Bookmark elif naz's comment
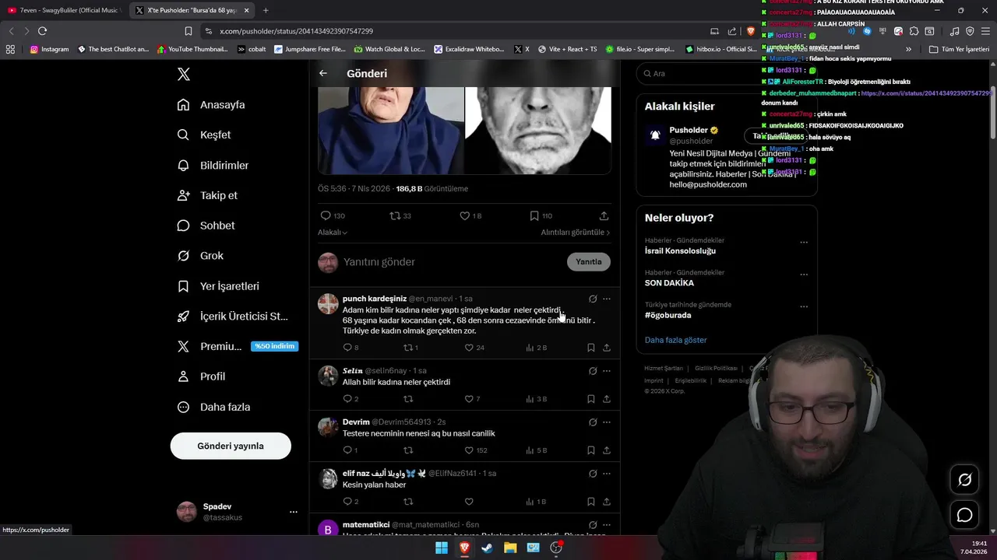The image size is (997, 560). (591, 502)
